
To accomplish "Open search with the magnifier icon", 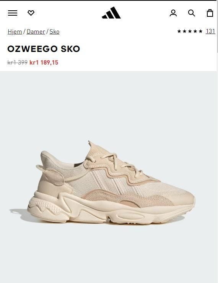I will click(x=192, y=13).
